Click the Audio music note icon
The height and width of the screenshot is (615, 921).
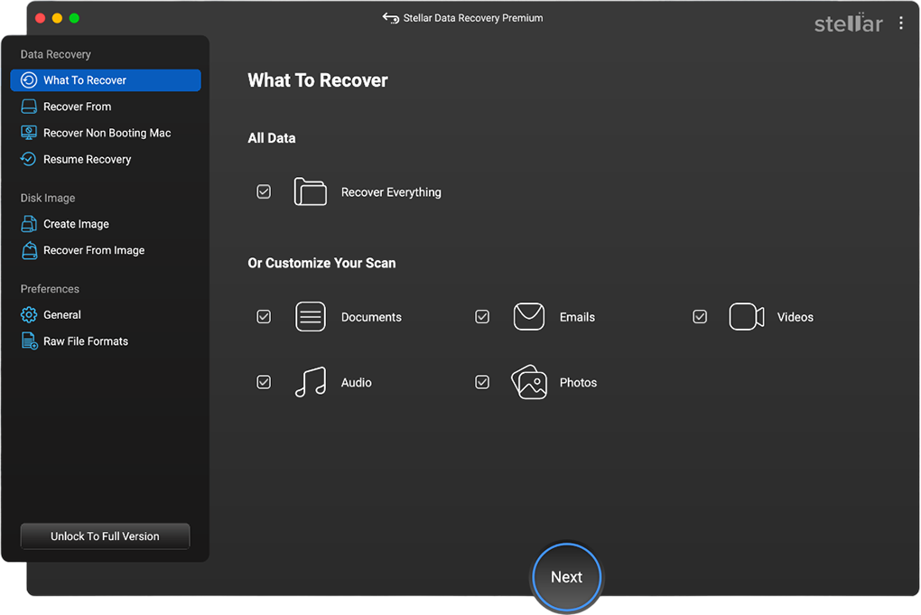[310, 382]
